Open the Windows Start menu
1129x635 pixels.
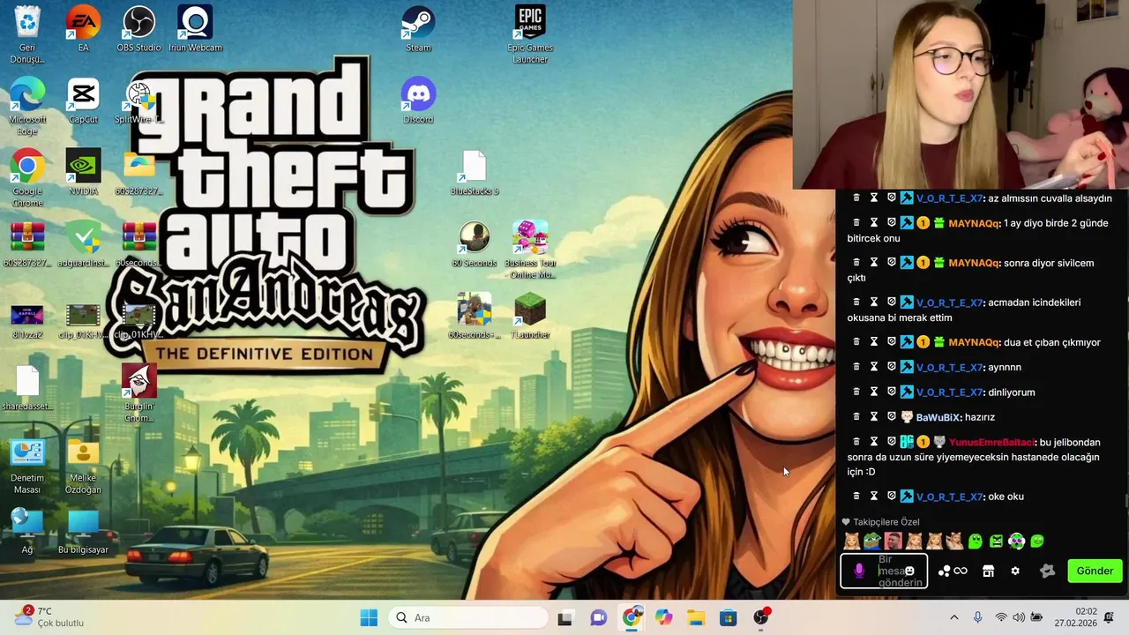click(x=369, y=617)
